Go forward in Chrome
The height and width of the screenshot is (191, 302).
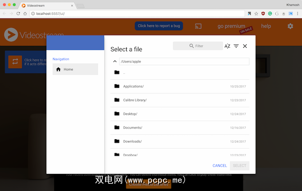tap(11, 14)
